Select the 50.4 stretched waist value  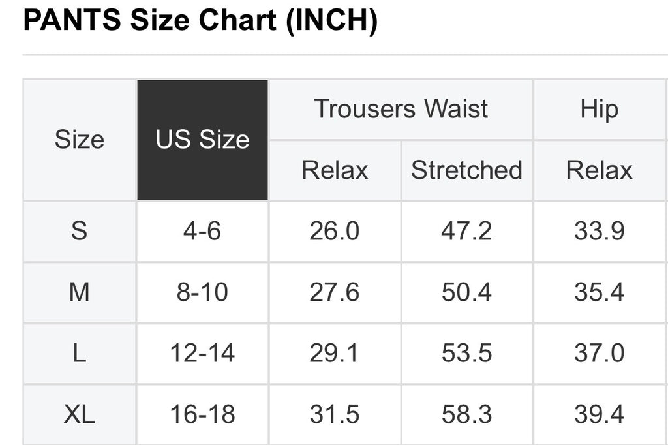466,292
